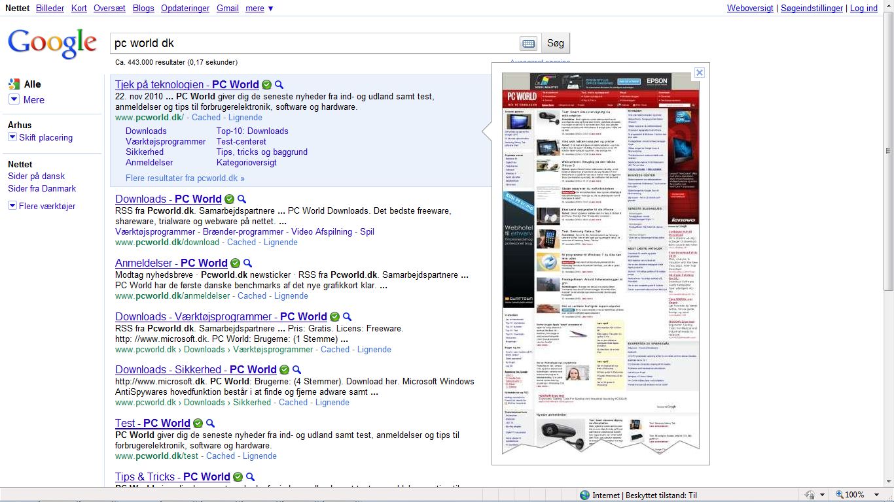Close the page preview popup
Screen dimensions: 894x502
[699, 73]
